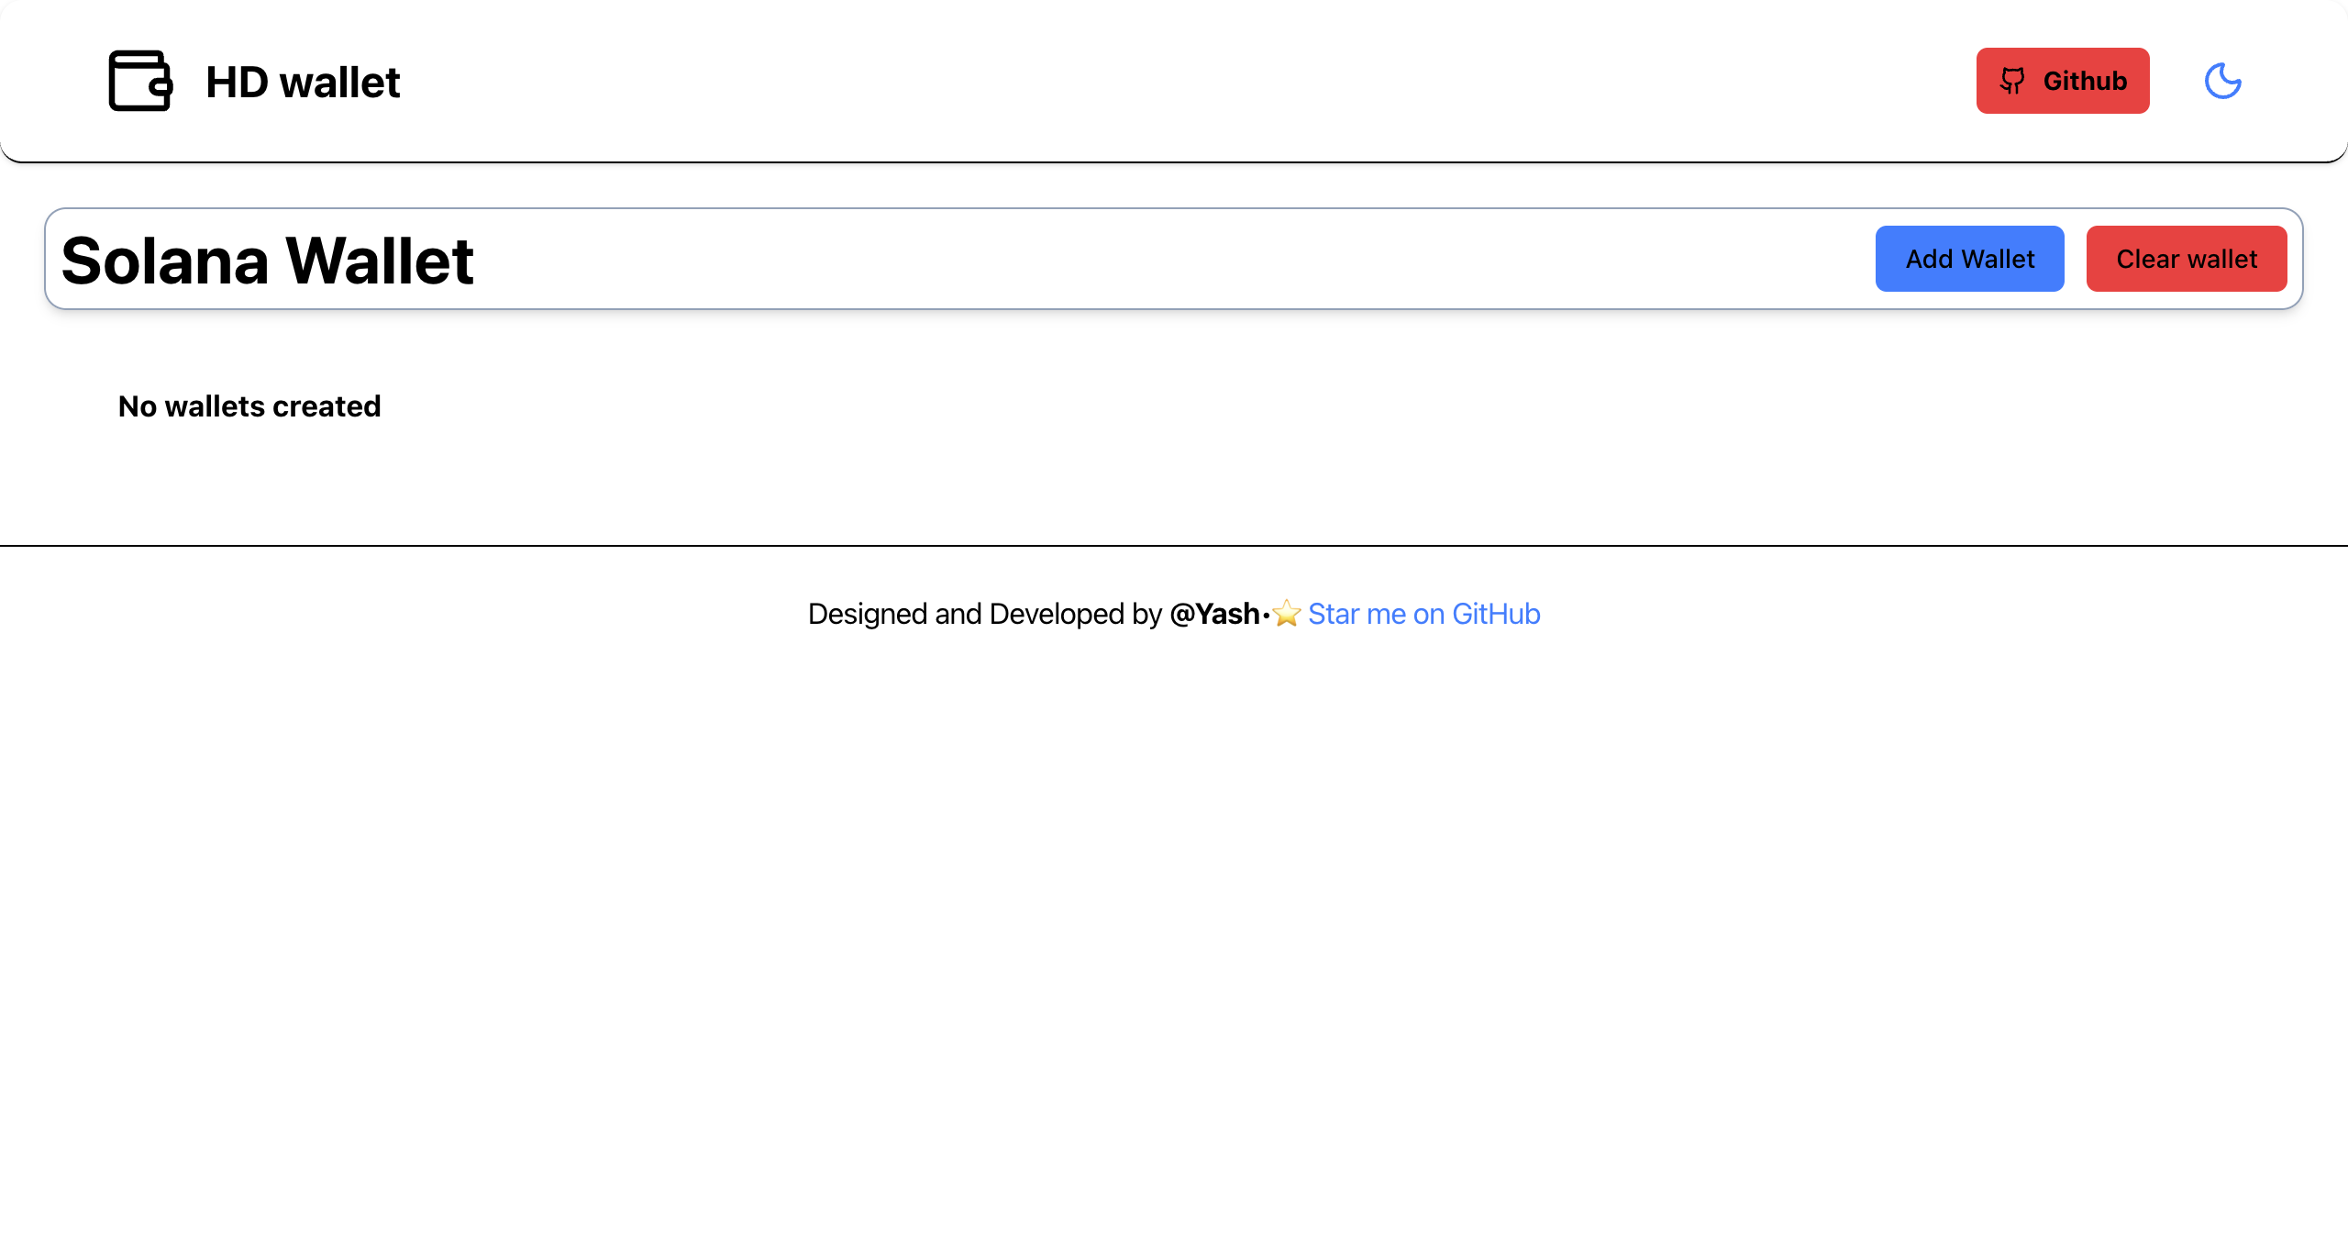Click the HD wallet title text
The width and height of the screenshot is (2348, 1244).
pos(303,83)
